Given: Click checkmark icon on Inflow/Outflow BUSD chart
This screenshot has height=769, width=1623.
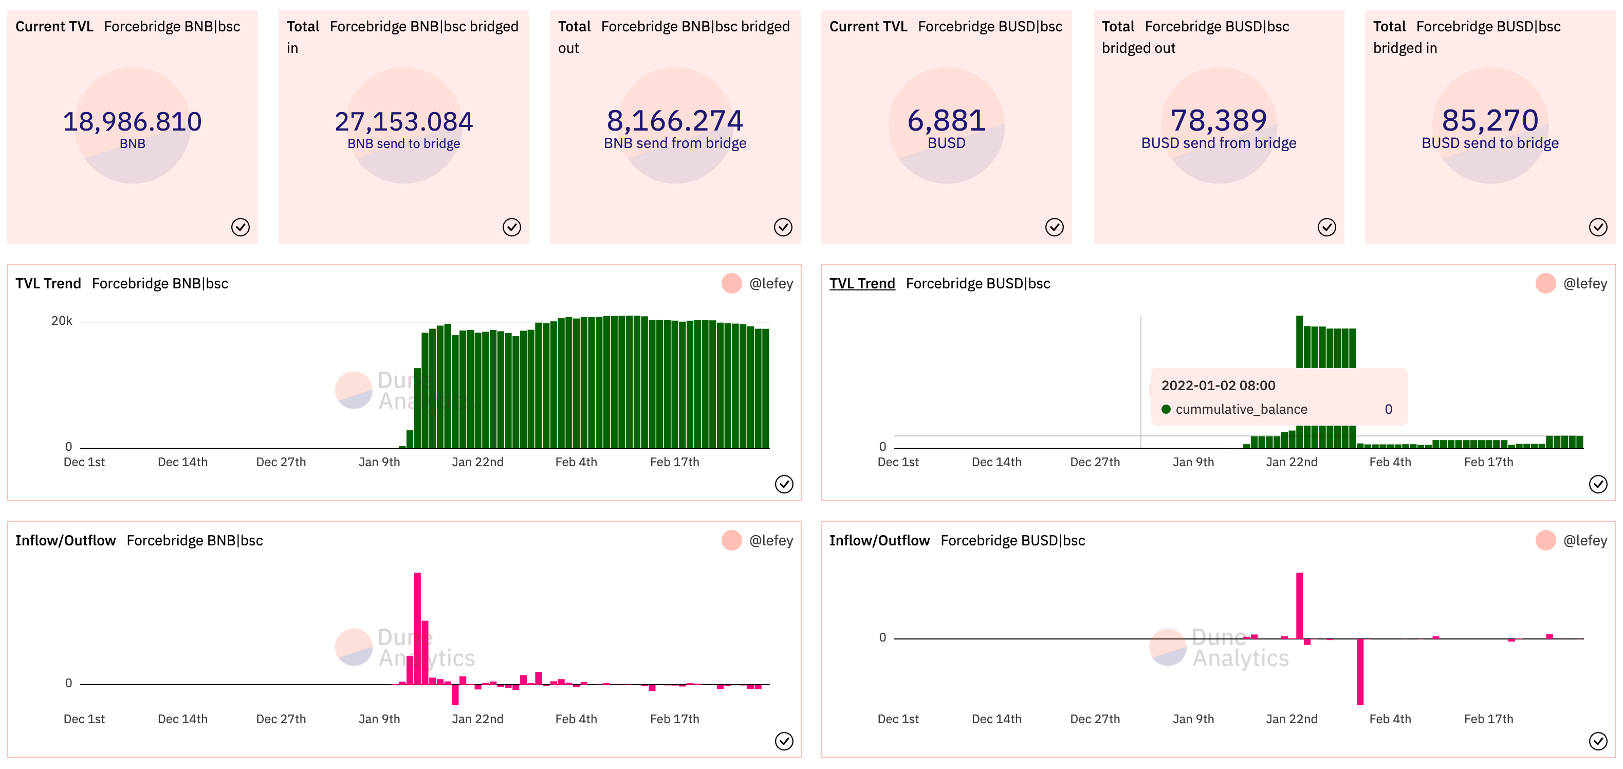Looking at the screenshot, I should pos(1598,741).
